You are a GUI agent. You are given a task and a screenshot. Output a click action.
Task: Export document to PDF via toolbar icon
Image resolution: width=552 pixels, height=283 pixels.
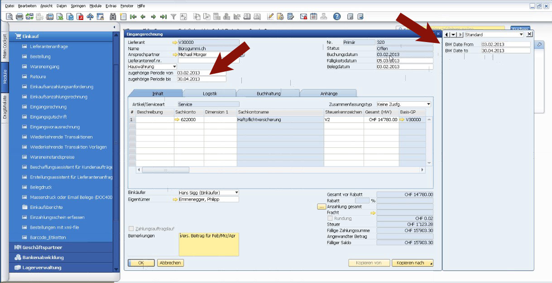[80, 17]
